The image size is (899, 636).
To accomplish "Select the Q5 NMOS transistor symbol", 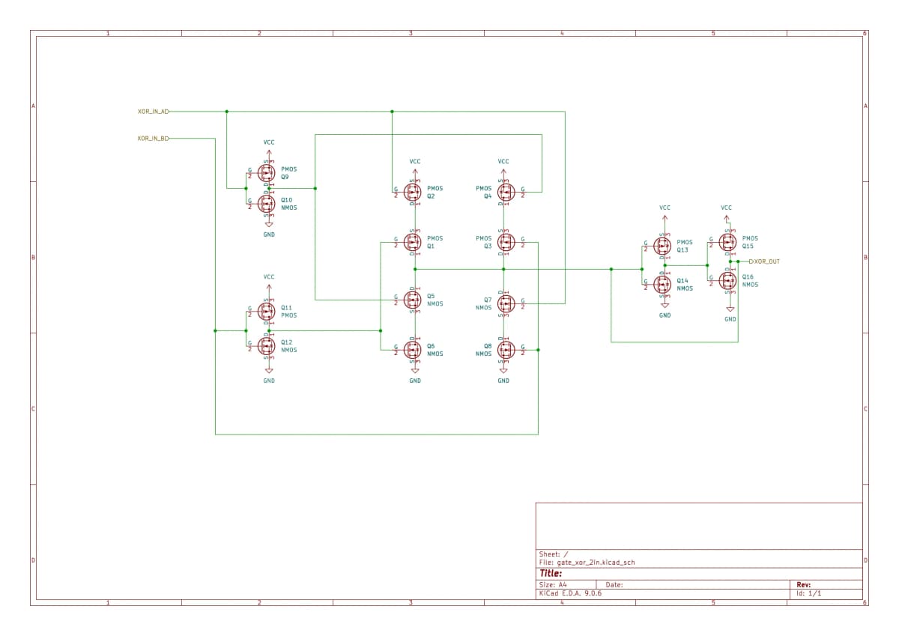I will click(x=412, y=300).
